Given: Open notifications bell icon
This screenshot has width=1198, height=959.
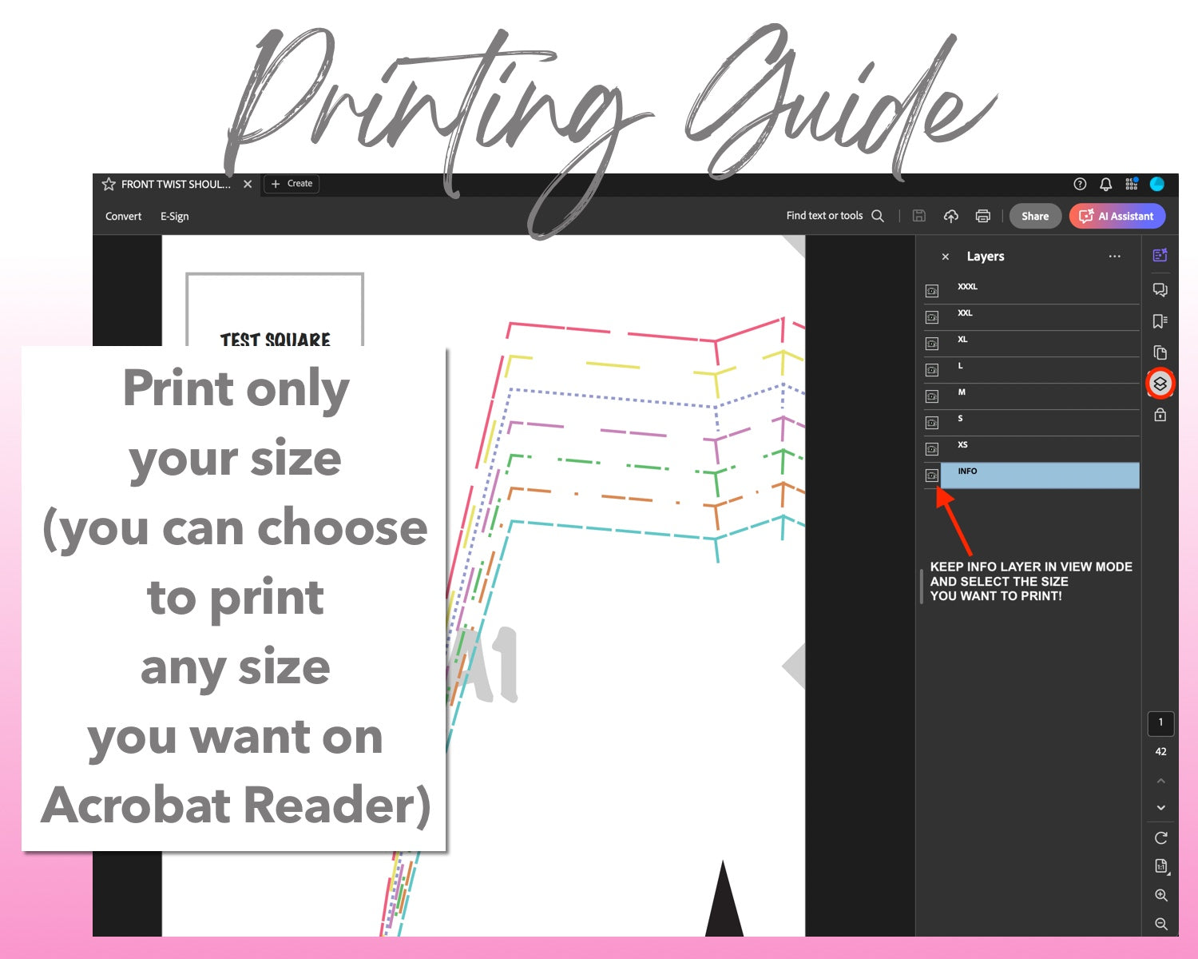Looking at the screenshot, I should coord(1105,184).
